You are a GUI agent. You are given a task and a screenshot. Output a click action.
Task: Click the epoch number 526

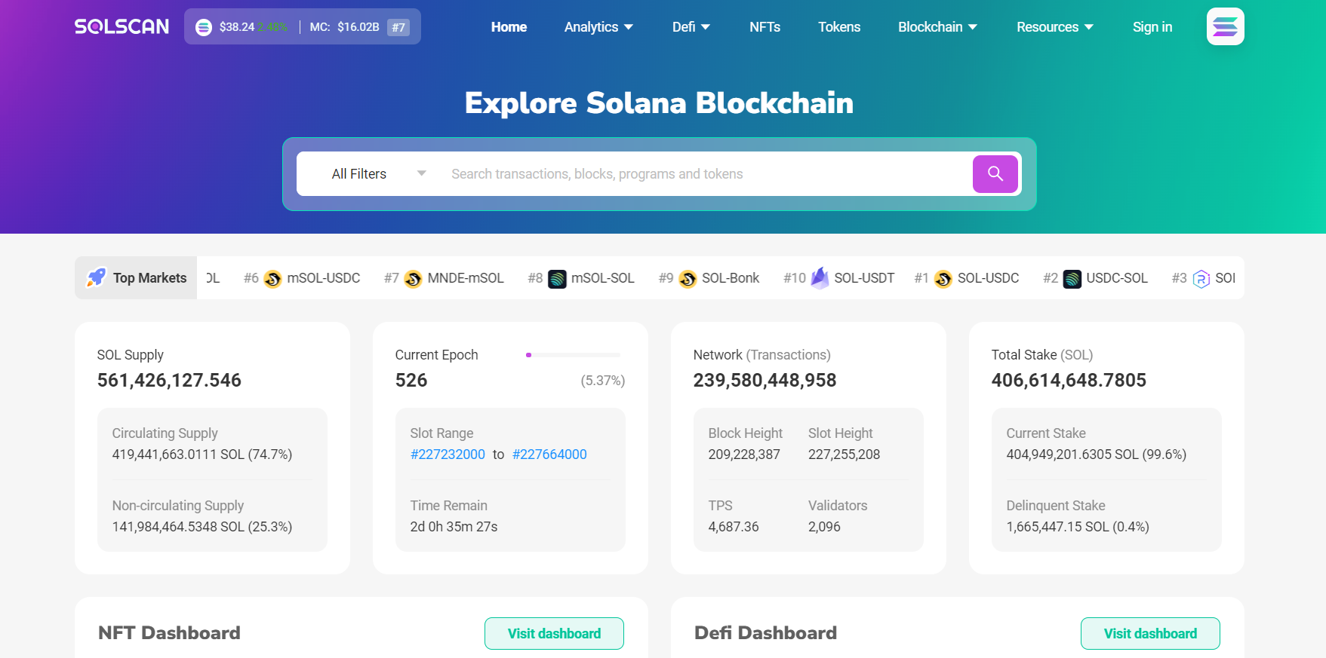[x=411, y=380]
